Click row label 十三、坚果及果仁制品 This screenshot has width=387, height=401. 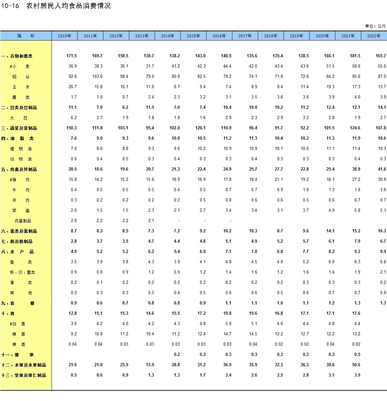pyautogui.click(x=24, y=375)
